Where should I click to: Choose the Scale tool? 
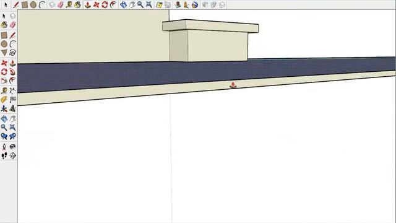pyautogui.click(x=4, y=81)
